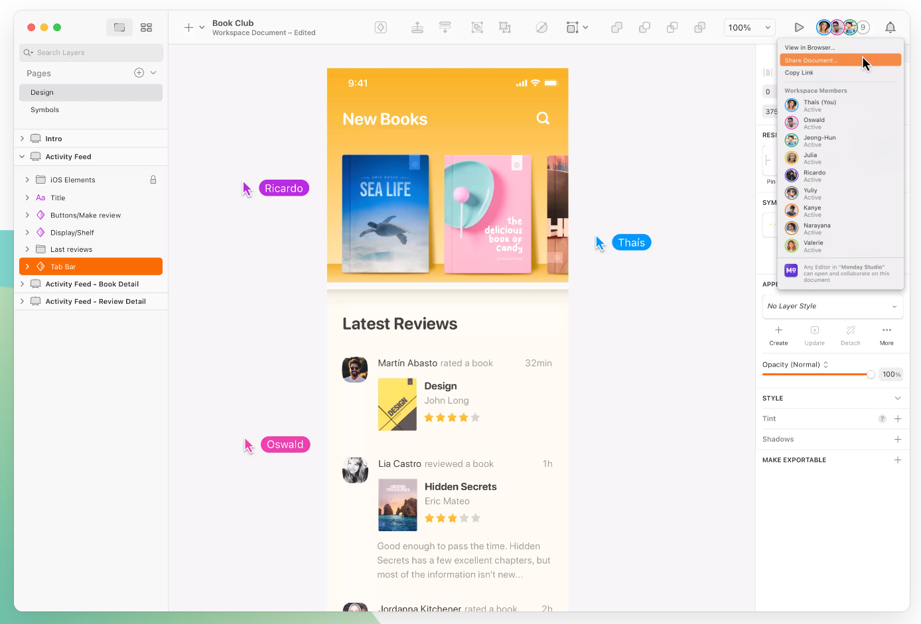The image size is (921, 624).
Task: Collapse the Pages list chevron
Action: [x=153, y=73]
